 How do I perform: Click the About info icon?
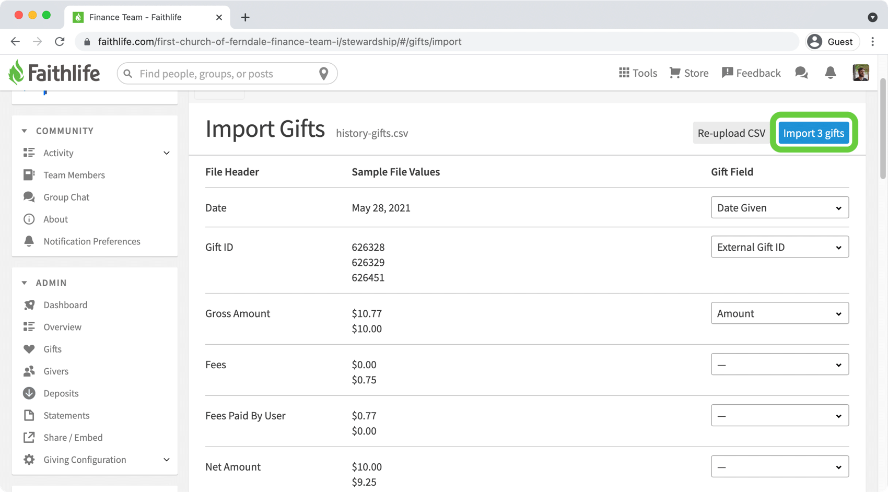[x=29, y=219]
